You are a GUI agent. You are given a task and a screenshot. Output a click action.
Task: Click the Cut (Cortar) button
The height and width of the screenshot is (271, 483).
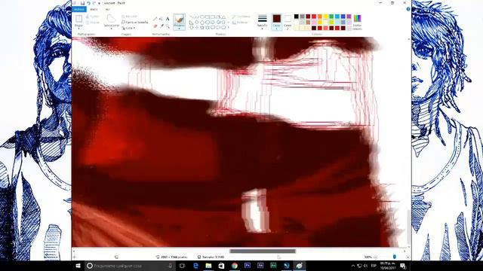point(93,17)
